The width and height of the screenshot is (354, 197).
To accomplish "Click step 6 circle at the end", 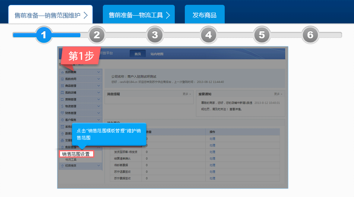I will tap(310, 35).
